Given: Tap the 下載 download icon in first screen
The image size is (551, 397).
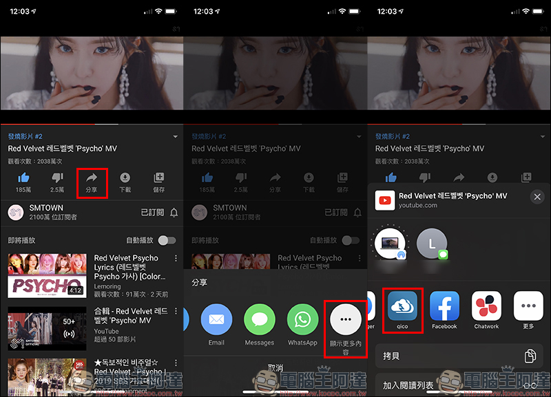Looking at the screenshot, I should click(x=125, y=178).
